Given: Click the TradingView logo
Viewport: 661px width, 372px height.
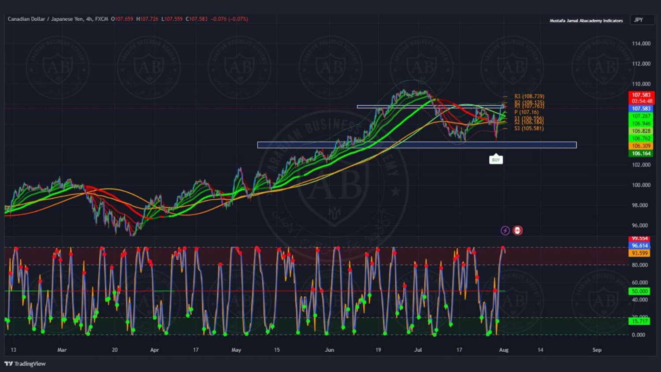Looking at the screenshot, I should (x=25, y=364).
